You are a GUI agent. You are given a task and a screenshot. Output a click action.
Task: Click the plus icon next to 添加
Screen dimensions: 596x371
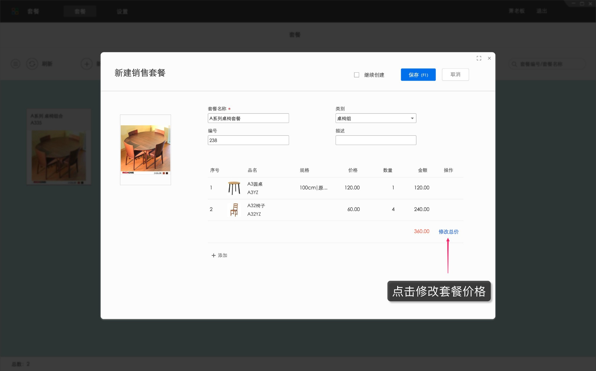213,255
